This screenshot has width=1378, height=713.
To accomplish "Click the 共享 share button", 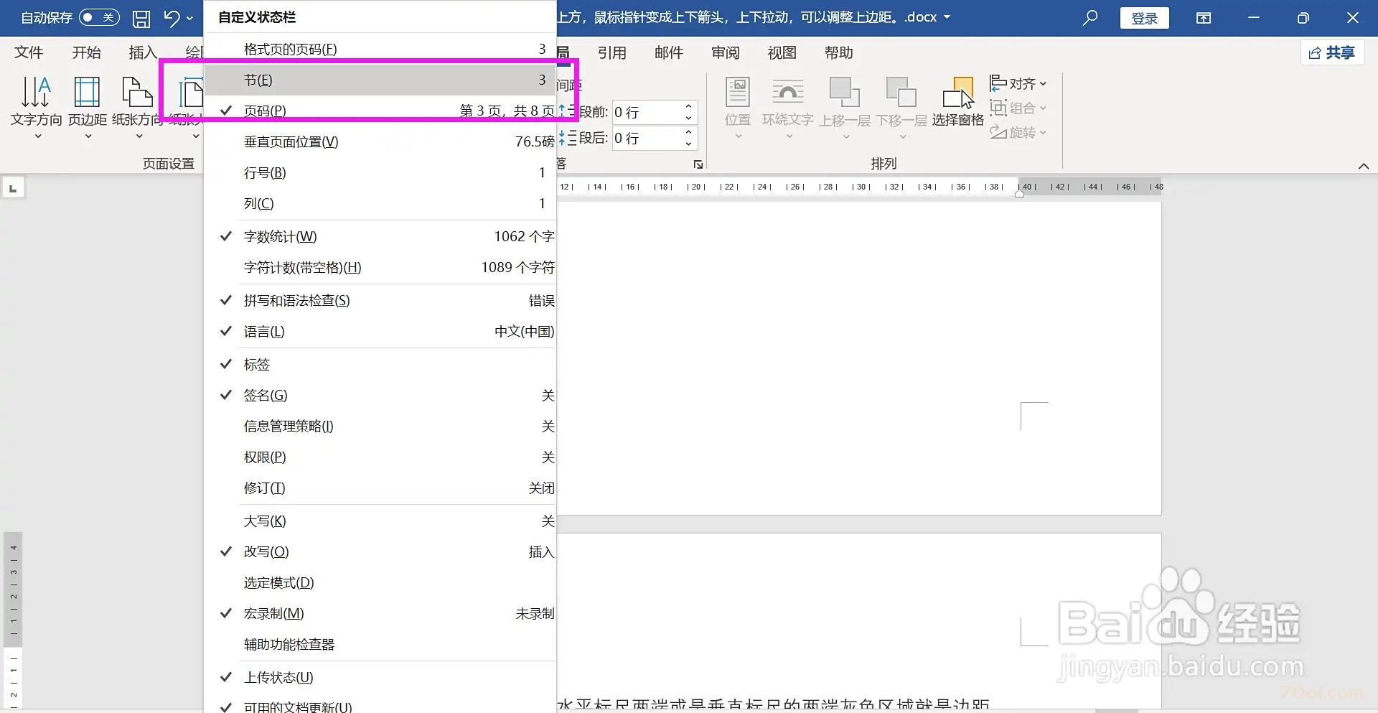I will 1332,52.
